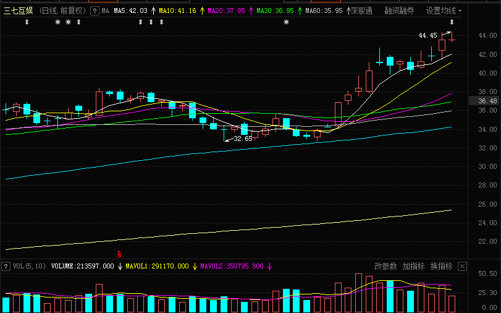Viewport: 501px width, 313px height.
Task: Click the magenta MA20 value label
Action: click(227, 11)
